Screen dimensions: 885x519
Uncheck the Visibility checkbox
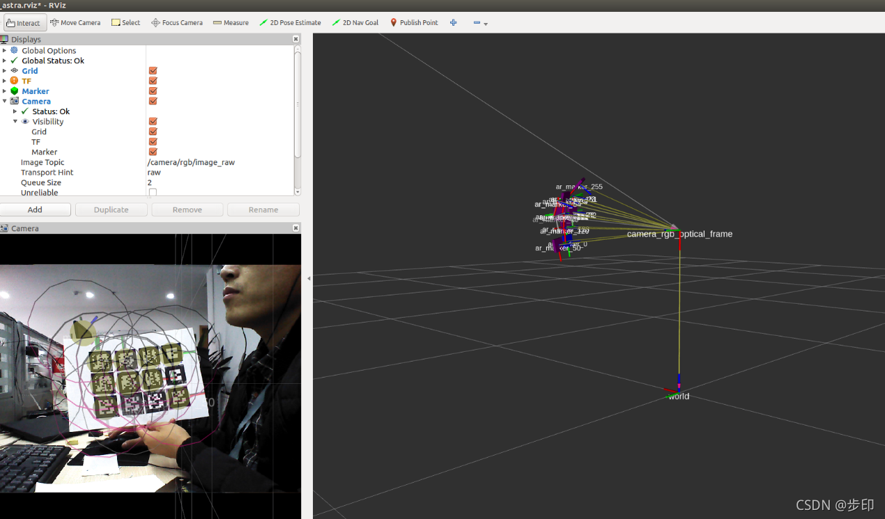[153, 121]
